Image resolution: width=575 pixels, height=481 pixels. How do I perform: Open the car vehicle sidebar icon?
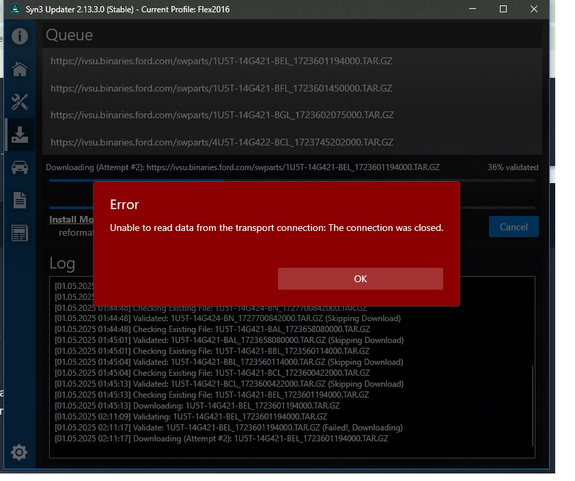click(19, 167)
